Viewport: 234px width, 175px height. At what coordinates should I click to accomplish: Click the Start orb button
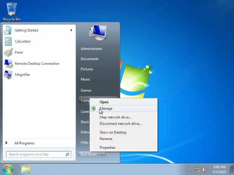click(8, 169)
